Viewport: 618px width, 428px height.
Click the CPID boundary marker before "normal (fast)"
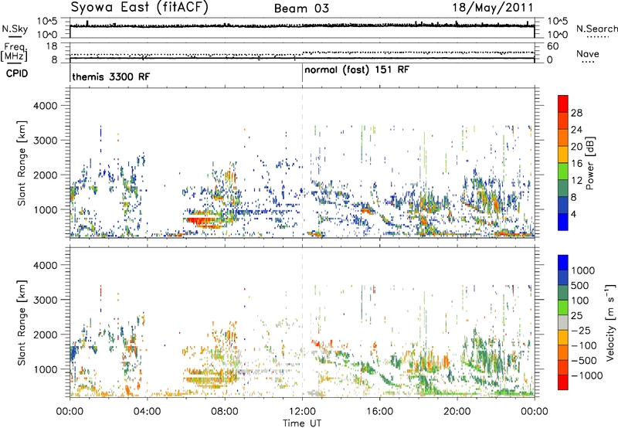tap(302, 73)
